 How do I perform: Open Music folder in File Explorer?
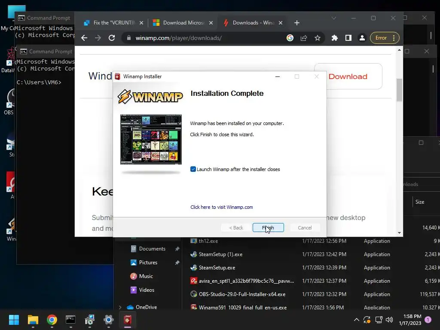tap(146, 276)
